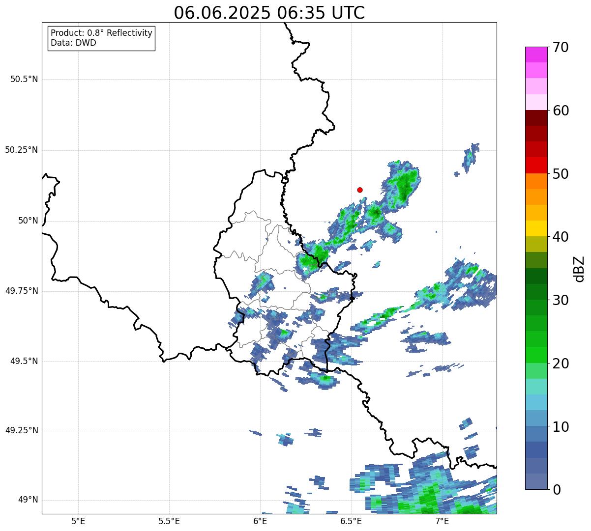Click the colorbar tick label 60
The image size is (591, 531).
click(561, 111)
